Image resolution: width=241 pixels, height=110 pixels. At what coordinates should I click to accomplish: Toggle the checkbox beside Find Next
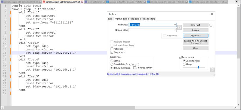coord(211,25)
